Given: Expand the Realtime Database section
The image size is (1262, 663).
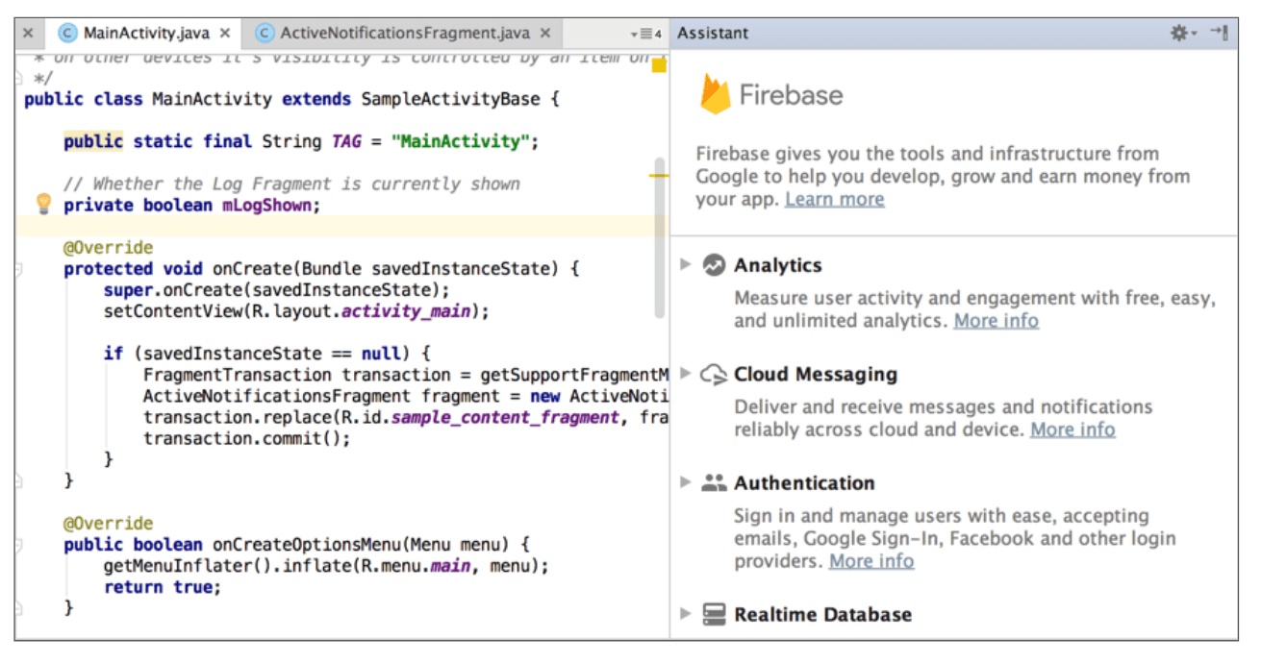Looking at the screenshot, I should click(x=685, y=613).
